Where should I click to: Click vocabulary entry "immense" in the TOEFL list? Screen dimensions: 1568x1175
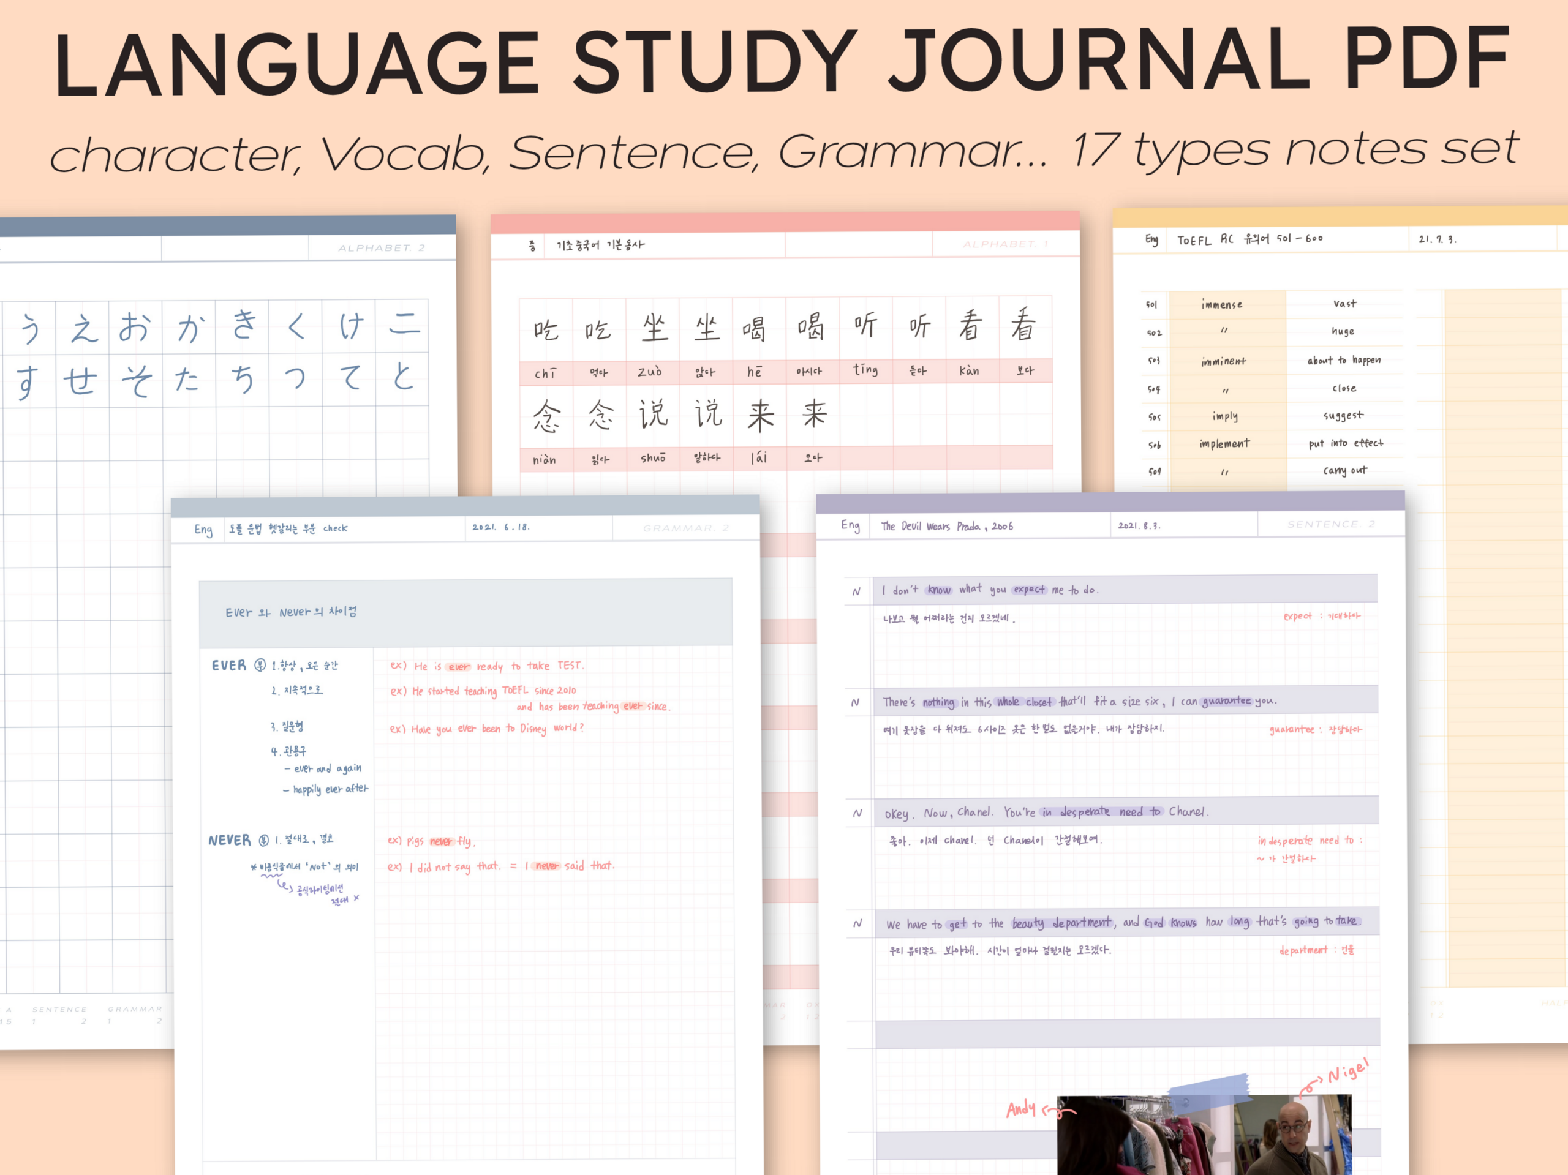point(1221,303)
